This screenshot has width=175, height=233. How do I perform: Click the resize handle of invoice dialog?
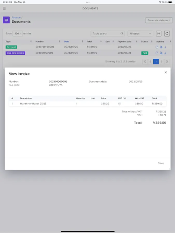pyautogui.click(x=169, y=169)
